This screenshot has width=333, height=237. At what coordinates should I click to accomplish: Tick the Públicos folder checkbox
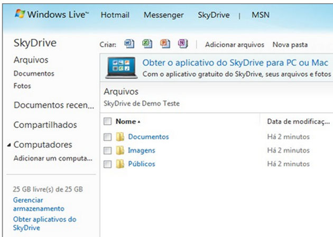(x=108, y=164)
